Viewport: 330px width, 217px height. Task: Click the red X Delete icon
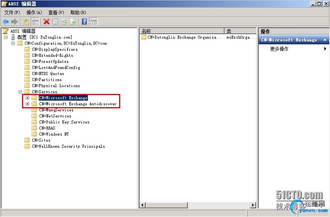coord(47,22)
